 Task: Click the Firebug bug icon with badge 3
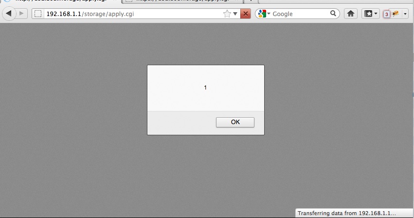pyautogui.click(x=392, y=14)
